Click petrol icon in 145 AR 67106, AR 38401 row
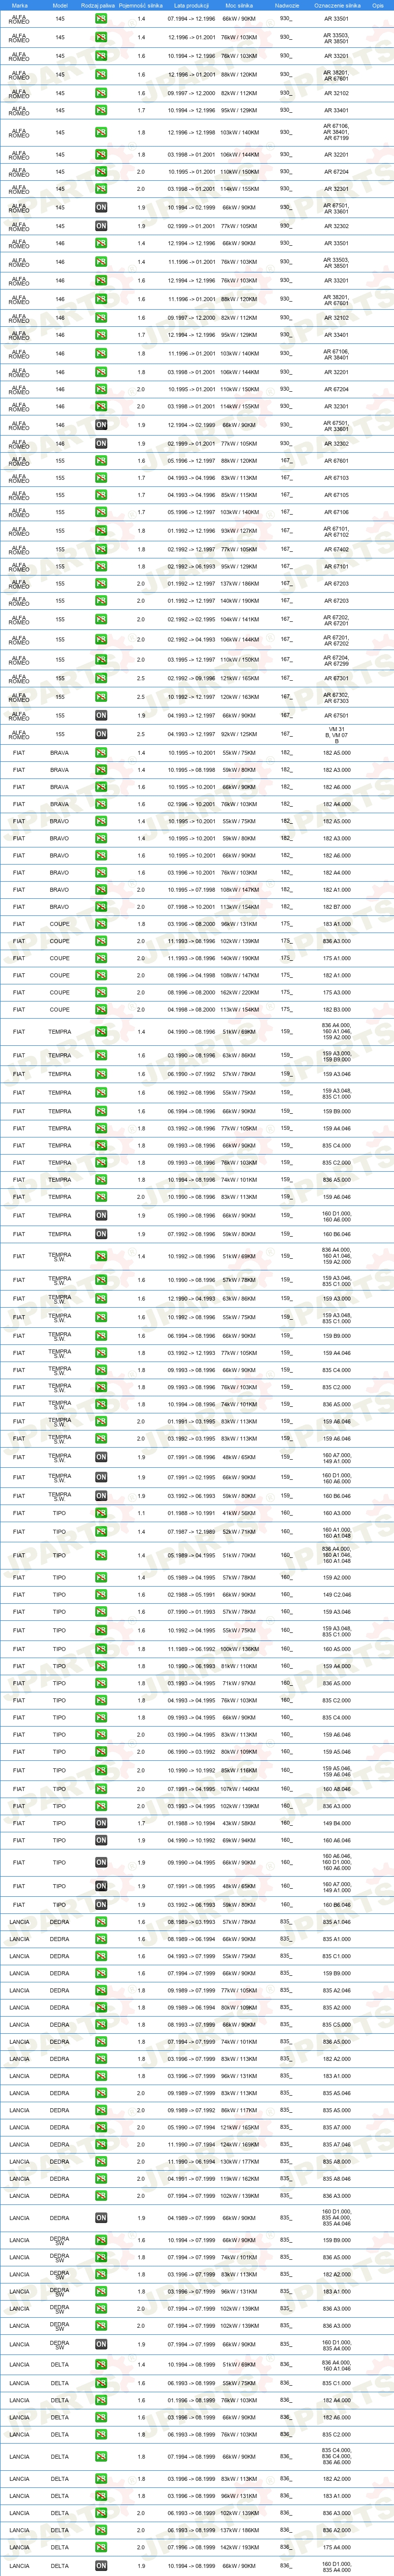Image resolution: width=394 pixels, height=2576 pixels. coord(101,132)
